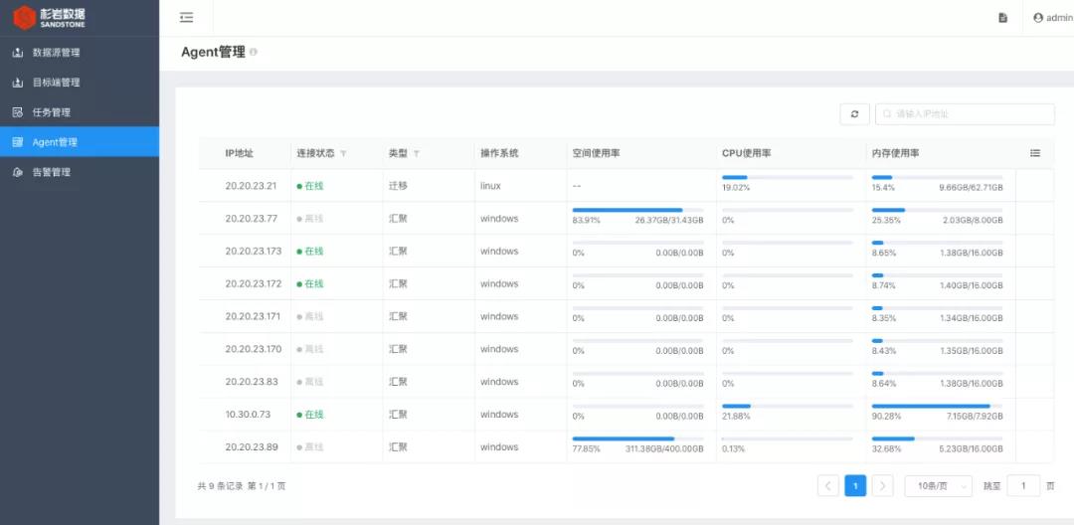Collapse the sidebar with the menu fold icon
This screenshot has width=1074, height=525.
click(x=186, y=18)
